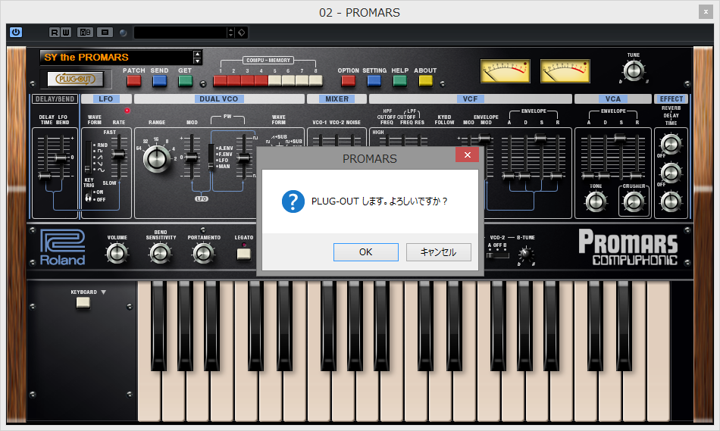Enable the Write automation W button

click(66, 32)
